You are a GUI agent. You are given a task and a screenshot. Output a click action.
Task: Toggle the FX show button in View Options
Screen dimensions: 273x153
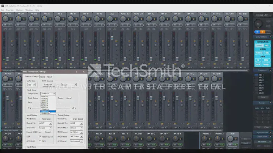(x=258, y=60)
